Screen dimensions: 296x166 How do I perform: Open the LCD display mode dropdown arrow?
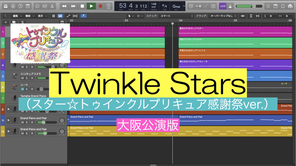184,6
